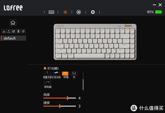The width and height of the screenshot is (165, 113).
Task: Click the 亮度 brightness slider handle
Action: click(x=67, y=98)
